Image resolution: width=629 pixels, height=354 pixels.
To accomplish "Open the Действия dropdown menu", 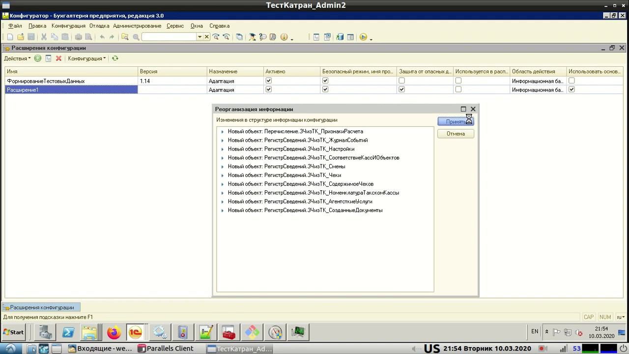I will [17, 59].
